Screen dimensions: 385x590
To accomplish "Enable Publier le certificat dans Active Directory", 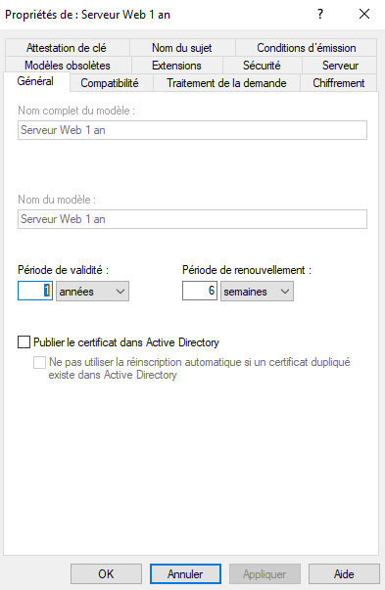I will pos(24,342).
